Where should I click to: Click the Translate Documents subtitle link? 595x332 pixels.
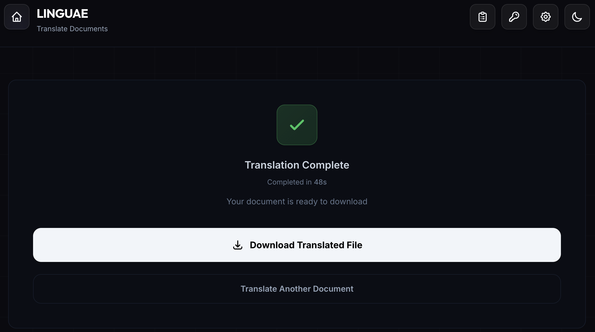click(72, 29)
